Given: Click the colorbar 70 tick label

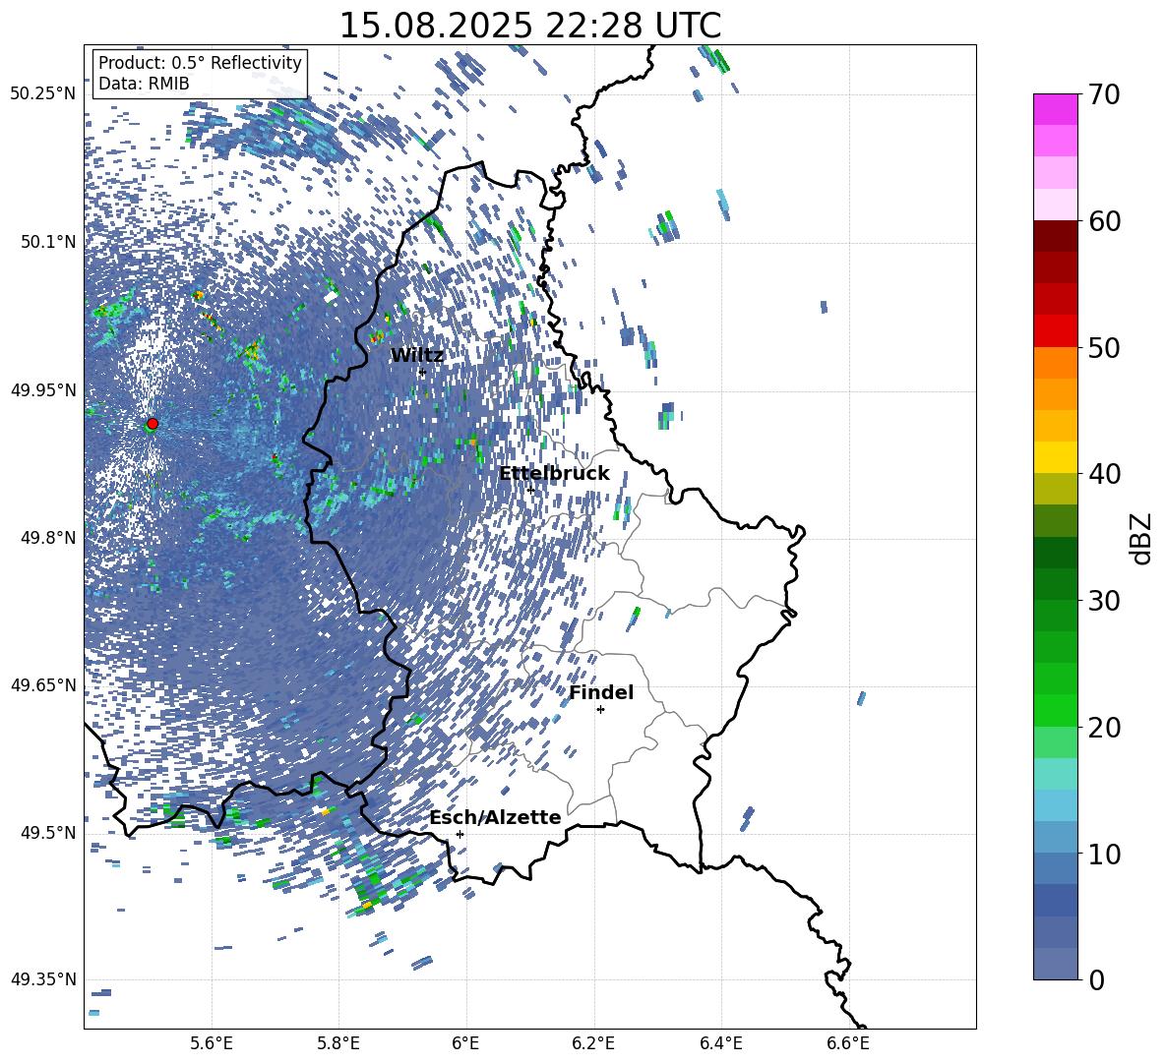Looking at the screenshot, I should pyautogui.click(x=1104, y=94).
